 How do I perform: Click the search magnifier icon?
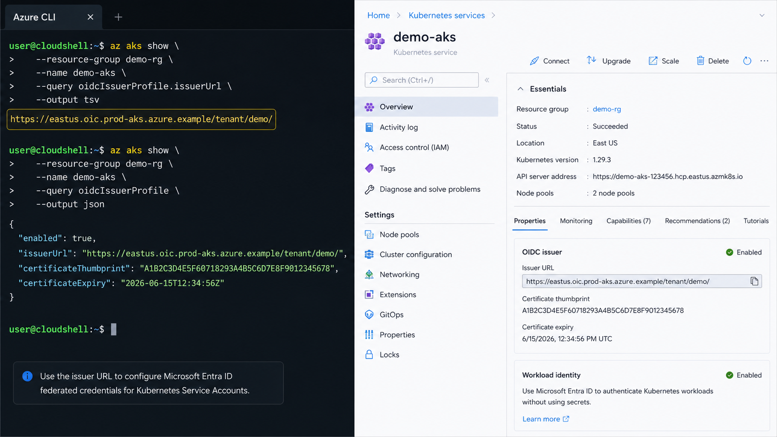pos(374,80)
